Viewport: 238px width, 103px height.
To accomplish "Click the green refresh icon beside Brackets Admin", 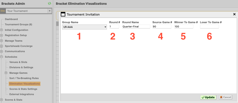I will pos(49,3).
